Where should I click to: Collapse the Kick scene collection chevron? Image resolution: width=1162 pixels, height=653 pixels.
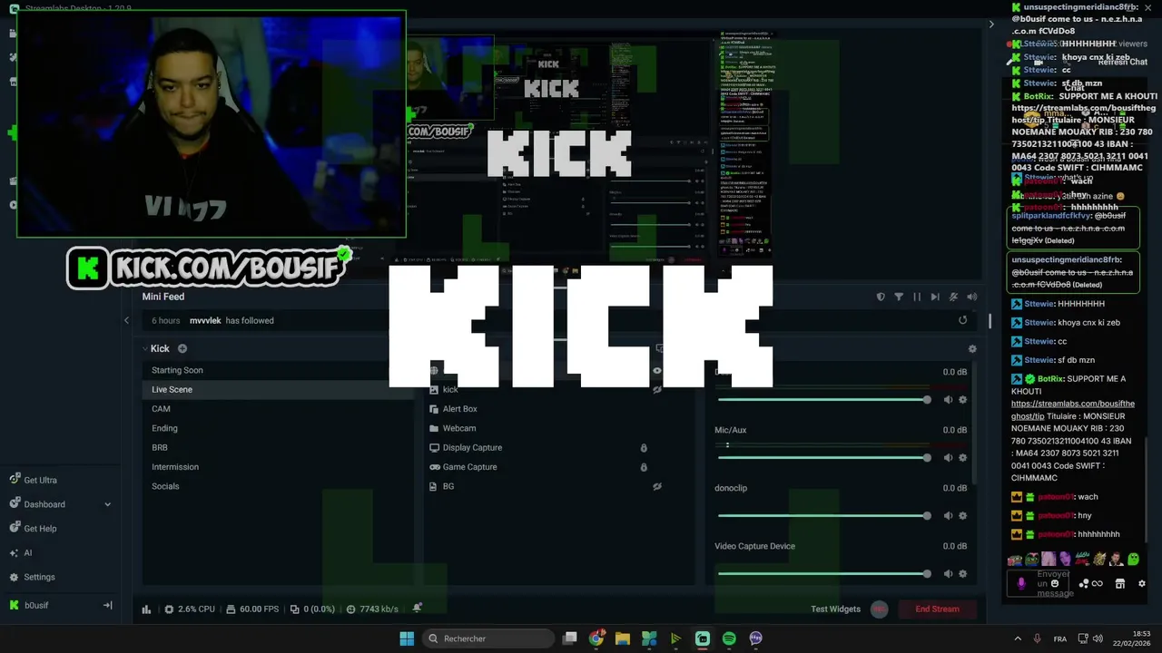click(144, 348)
